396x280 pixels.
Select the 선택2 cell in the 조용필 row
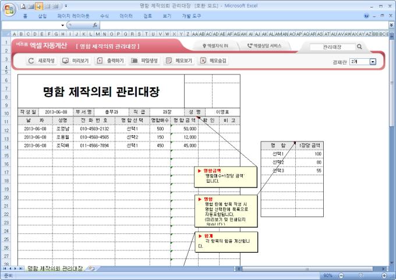click(132, 137)
